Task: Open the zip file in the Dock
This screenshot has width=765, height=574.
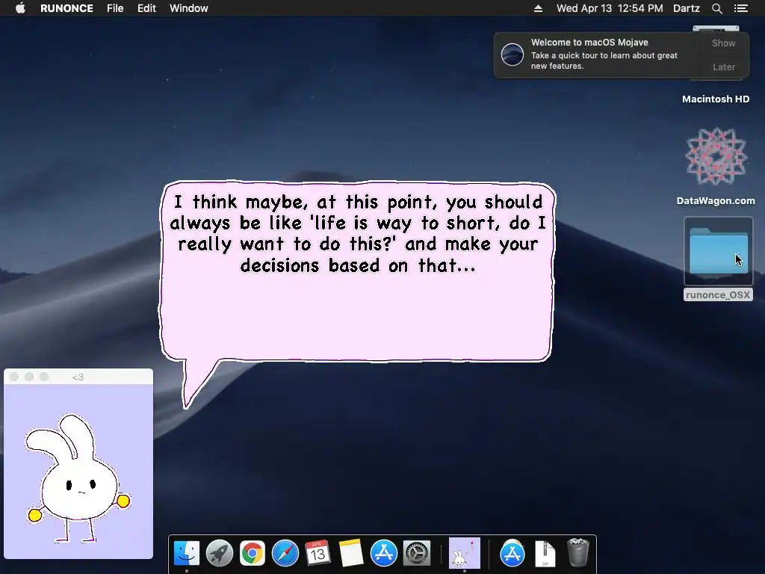Action: click(545, 554)
